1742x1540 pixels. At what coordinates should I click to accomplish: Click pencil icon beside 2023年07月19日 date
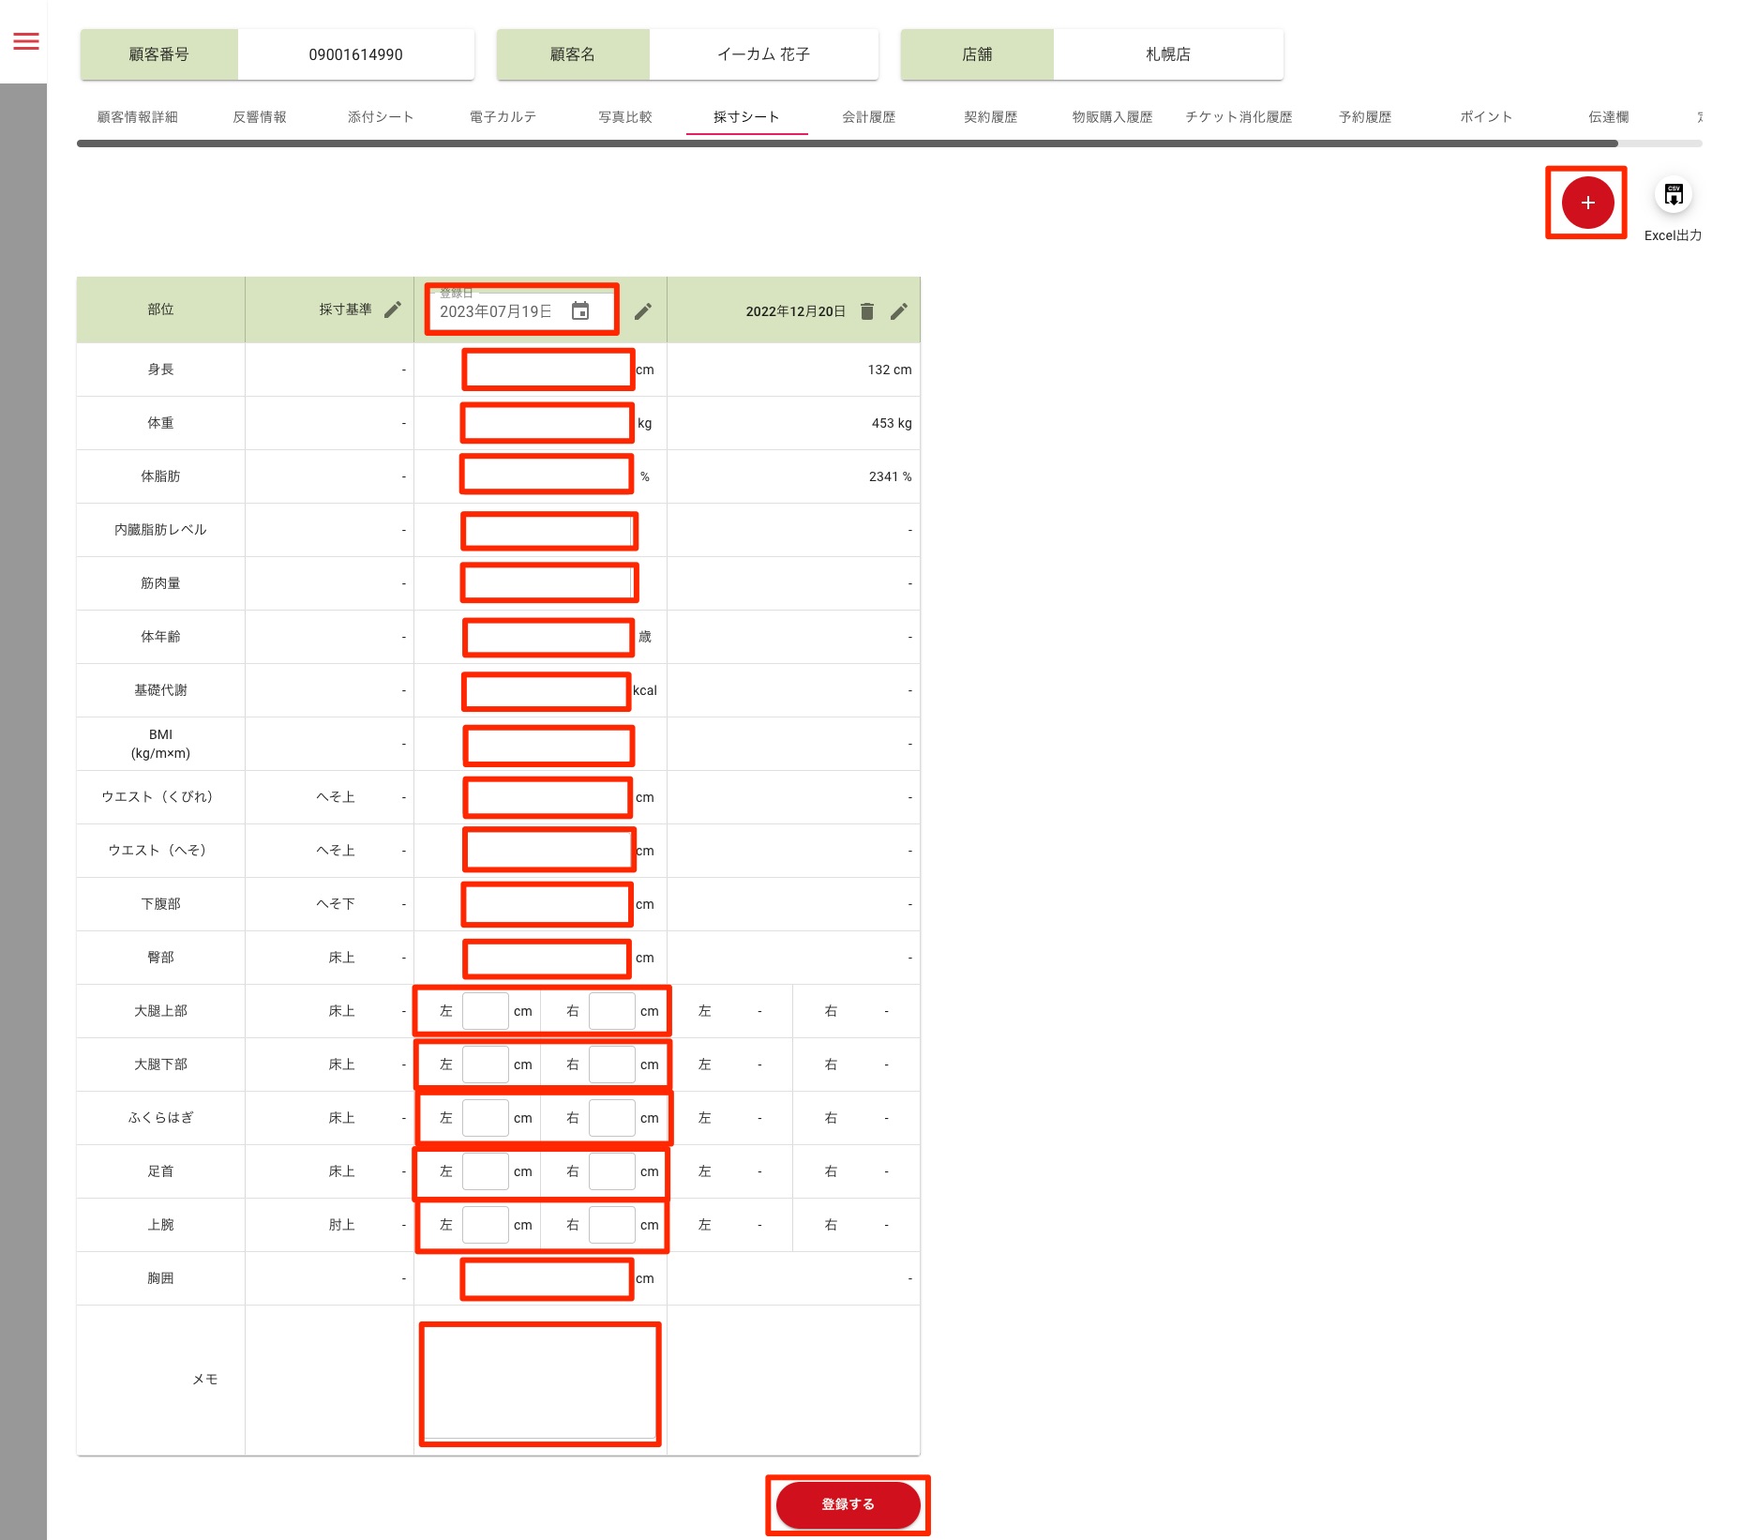point(643,311)
